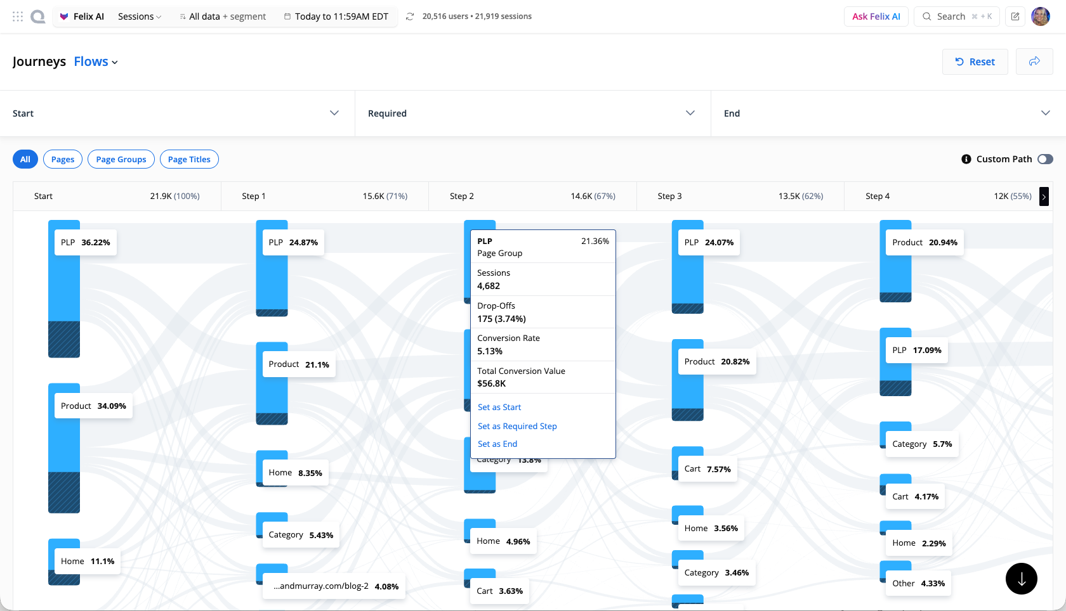
Task: Open the edit note icon
Action: coord(1015,16)
